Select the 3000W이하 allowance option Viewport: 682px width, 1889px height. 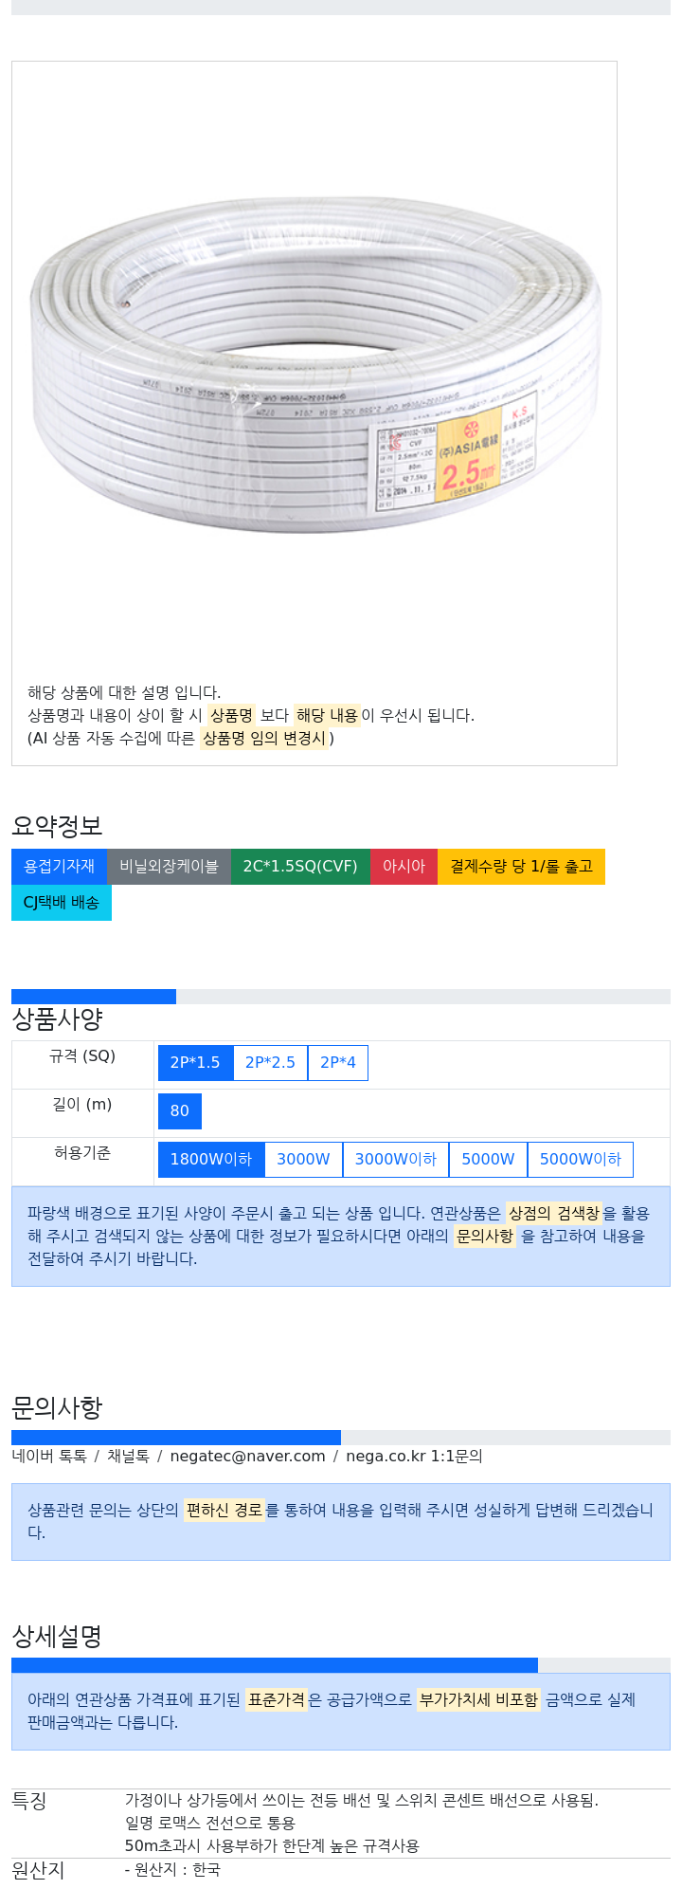pyautogui.click(x=396, y=1160)
